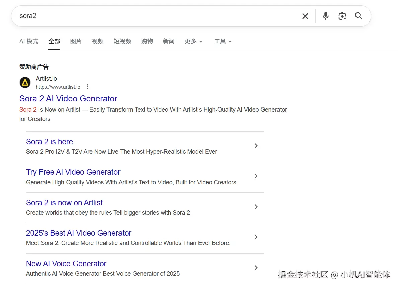The height and width of the screenshot is (287, 398).
Task: Open 2025's Best AI Video Generator link
Action: point(79,233)
